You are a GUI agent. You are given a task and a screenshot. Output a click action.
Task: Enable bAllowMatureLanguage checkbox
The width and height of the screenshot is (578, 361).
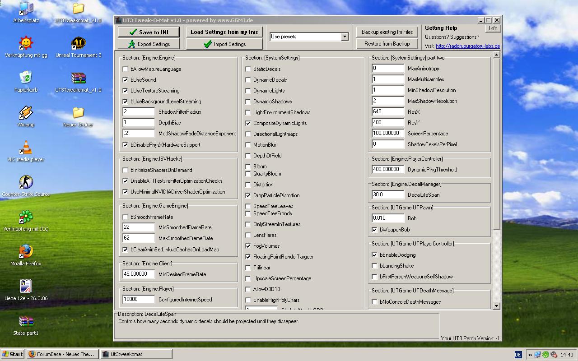click(126, 69)
